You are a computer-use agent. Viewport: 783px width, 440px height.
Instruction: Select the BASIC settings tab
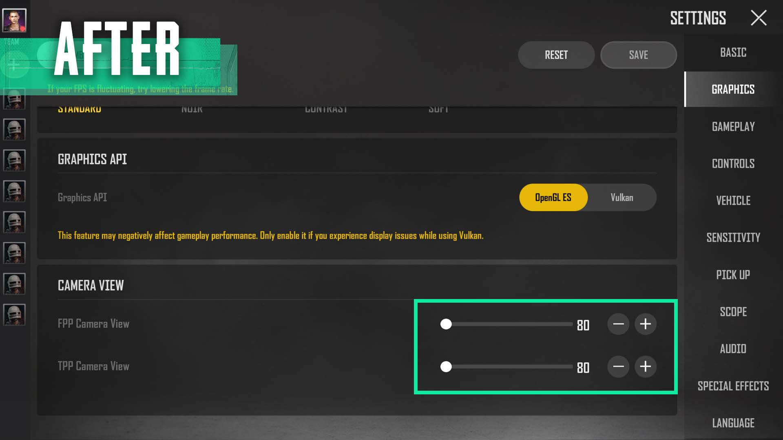[x=734, y=52]
